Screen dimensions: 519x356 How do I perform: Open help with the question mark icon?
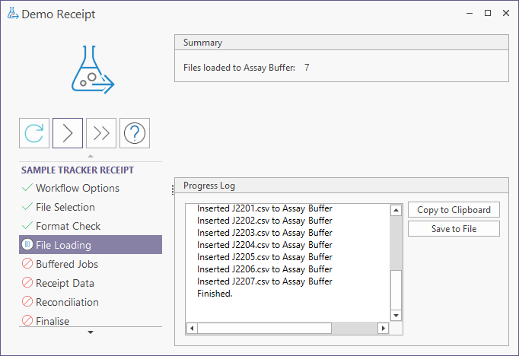pos(135,133)
